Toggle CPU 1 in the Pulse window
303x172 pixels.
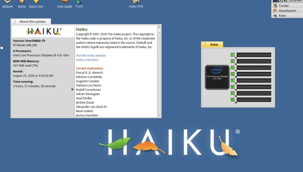click(233, 55)
